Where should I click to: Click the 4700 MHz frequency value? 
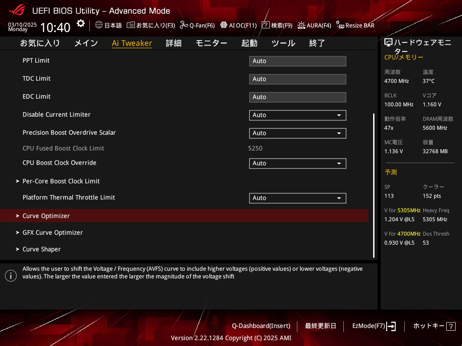coord(397,81)
